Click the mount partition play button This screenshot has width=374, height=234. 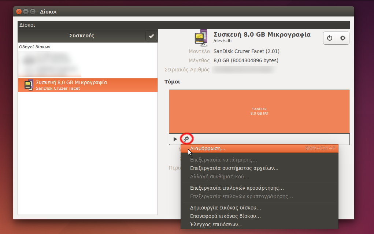point(175,139)
